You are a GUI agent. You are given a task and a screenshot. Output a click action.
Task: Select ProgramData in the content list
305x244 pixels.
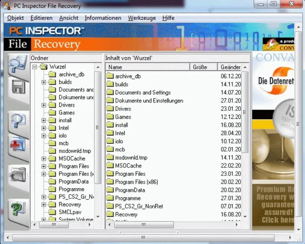[130, 190]
